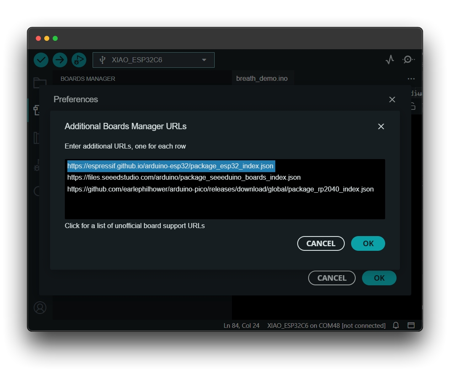Click XIAO_ESP32C6 on COM48 status entry
This screenshot has height=372, width=450.
(x=326, y=326)
